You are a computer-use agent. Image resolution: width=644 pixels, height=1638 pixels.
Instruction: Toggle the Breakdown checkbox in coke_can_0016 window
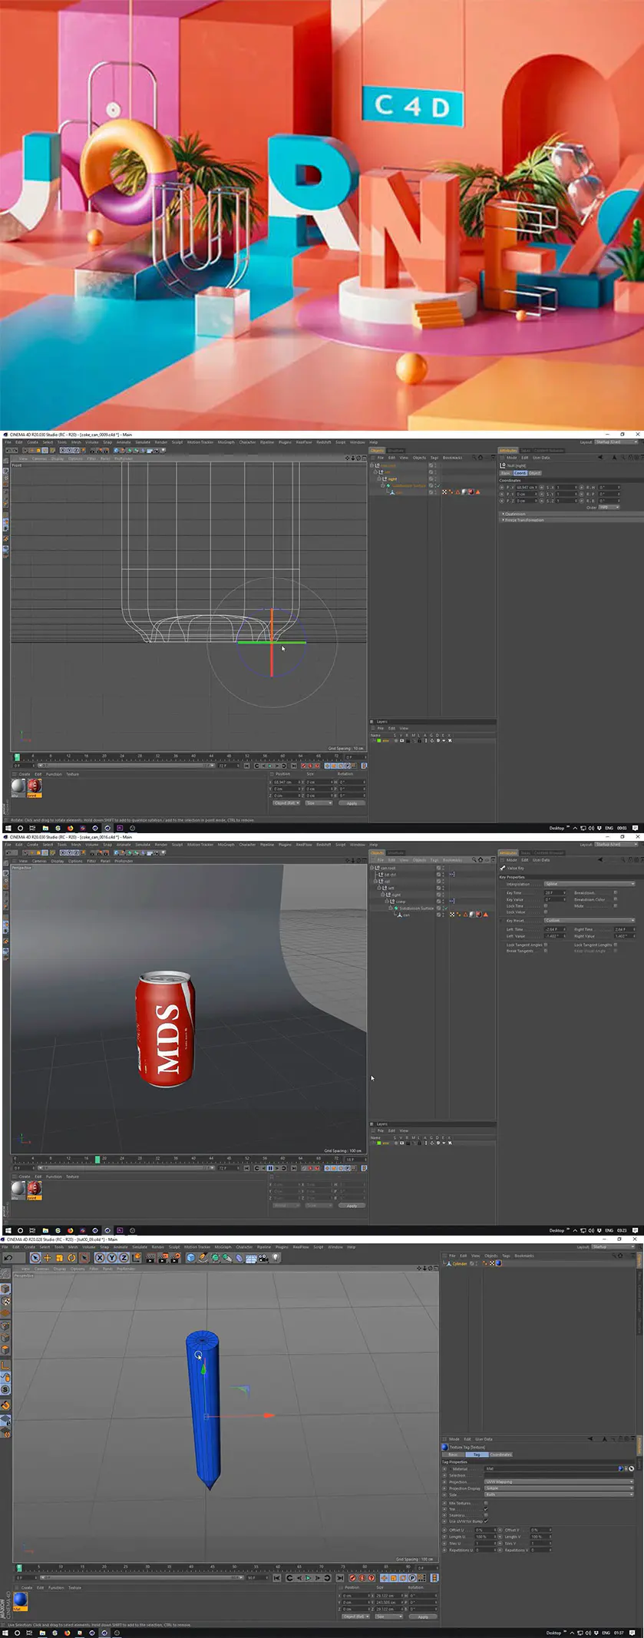[616, 893]
